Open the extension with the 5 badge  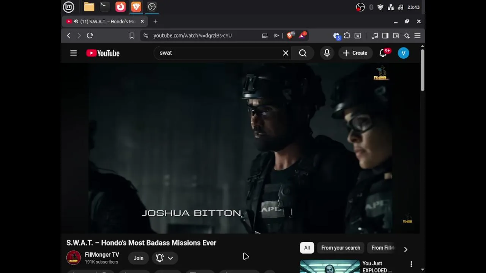[336, 36]
